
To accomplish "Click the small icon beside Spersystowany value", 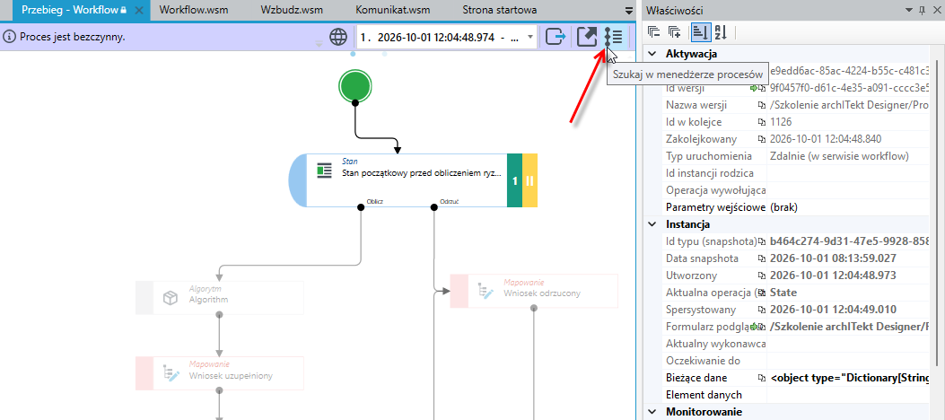I will click(x=762, y=310).
